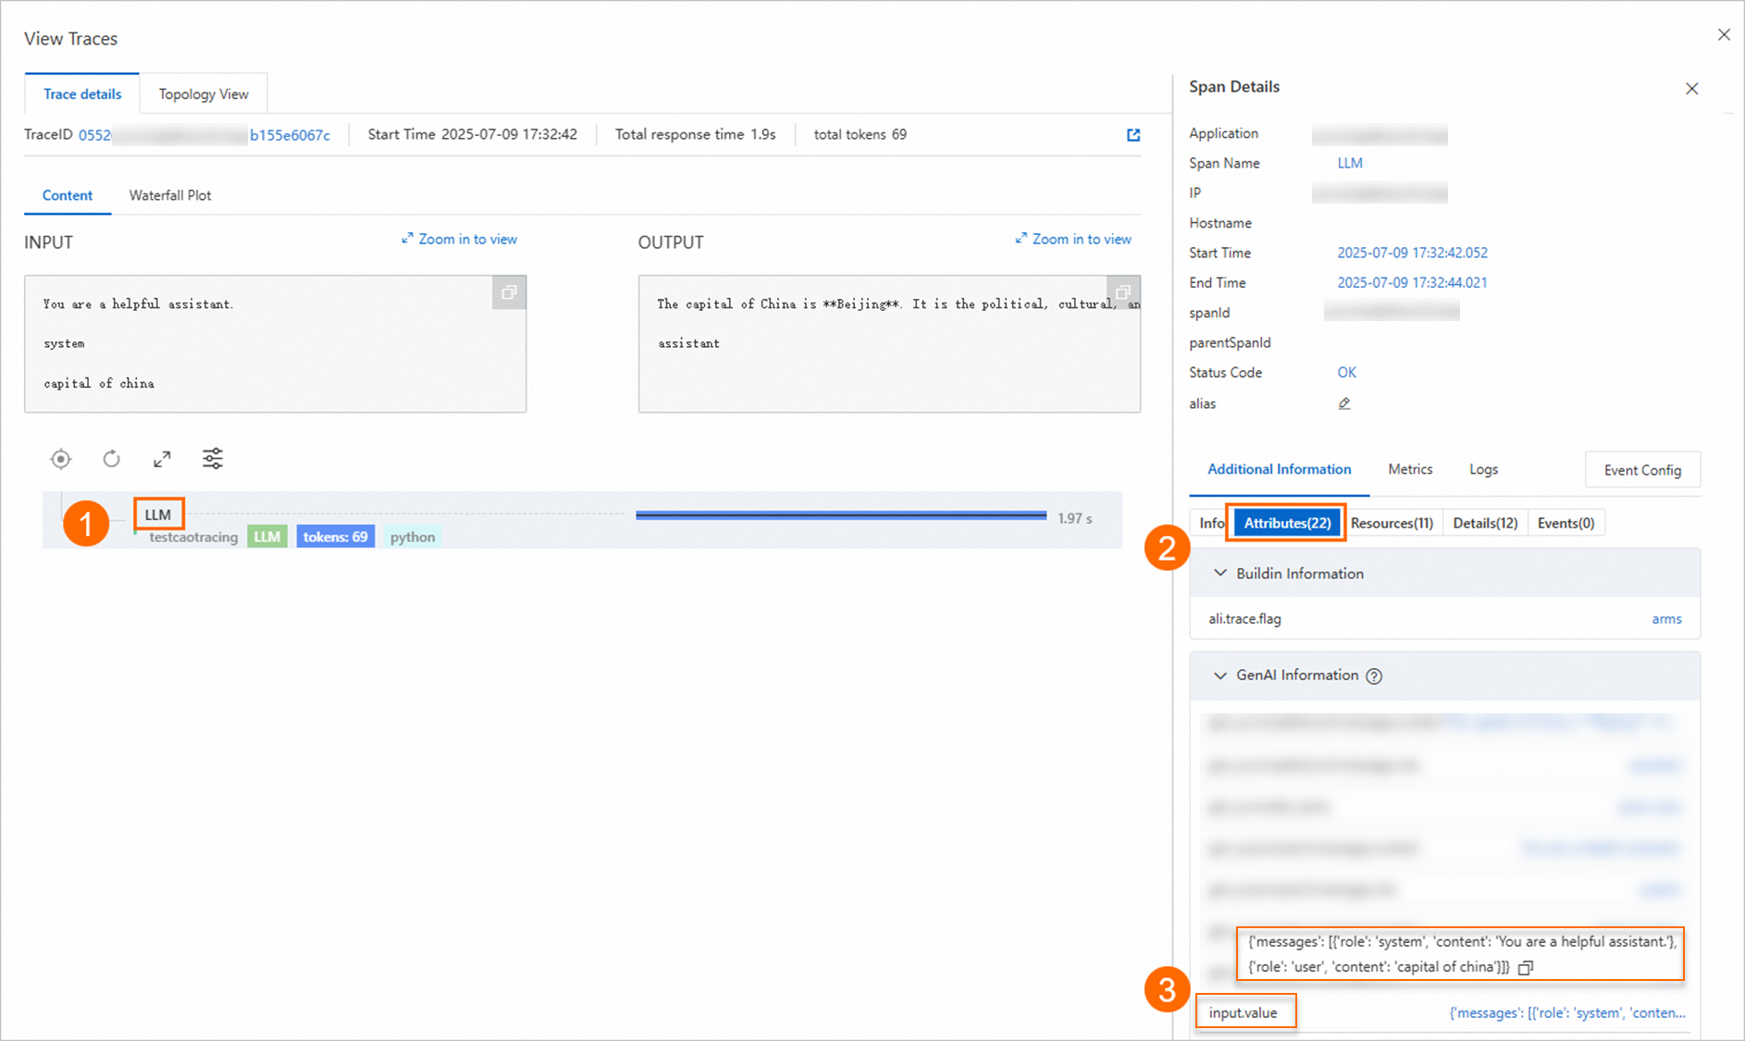Click the python tag badge
This screenshot has width=1745, height=1042.
tap(413, 537)
